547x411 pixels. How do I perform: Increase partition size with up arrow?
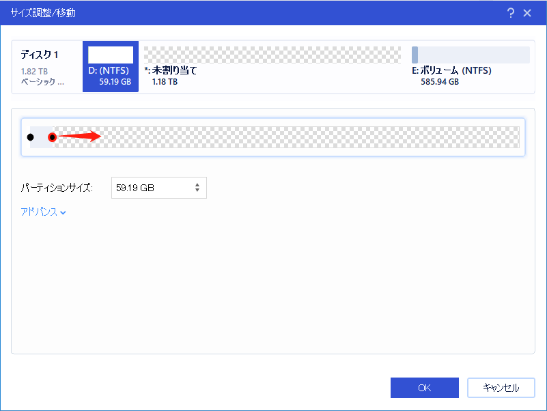[x=197, y=185]
